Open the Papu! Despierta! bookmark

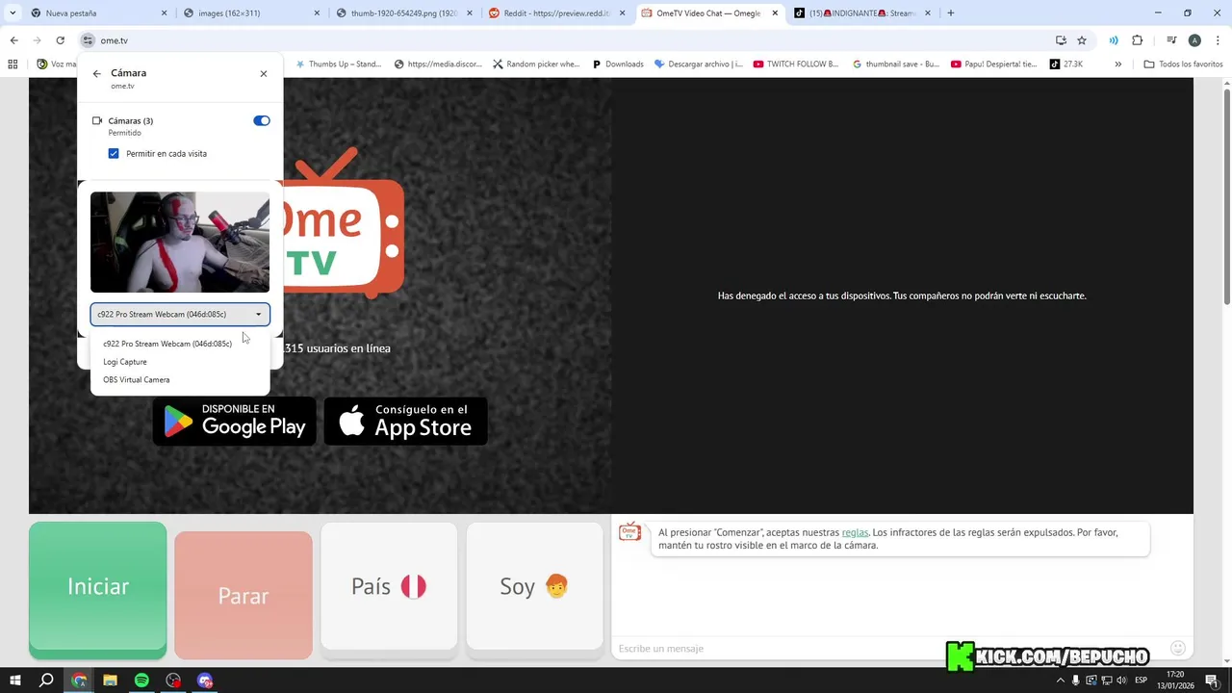coord(994,64)
